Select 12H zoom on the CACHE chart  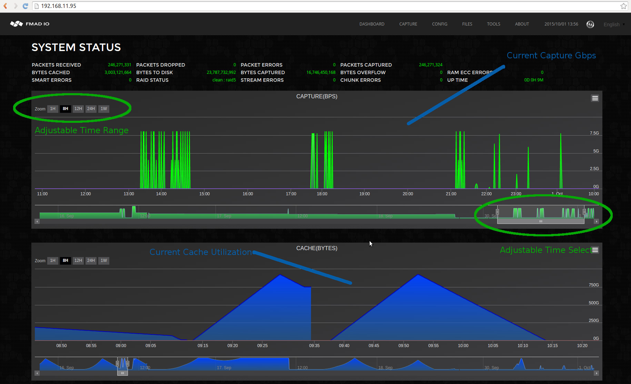78,260
